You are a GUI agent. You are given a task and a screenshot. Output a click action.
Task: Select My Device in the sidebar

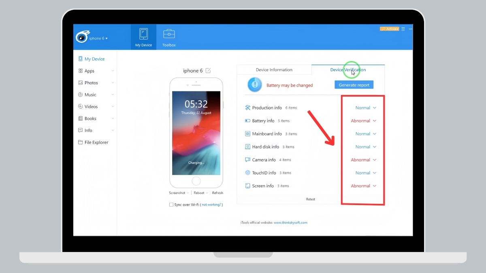click(95, 59)
